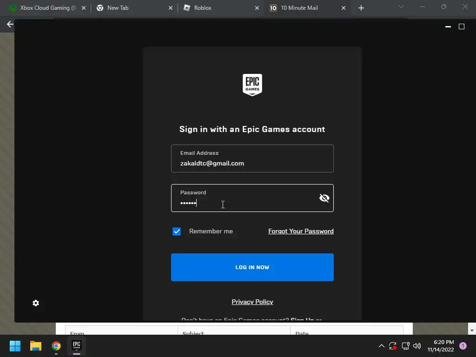Viewport: 476px width, 357px height.
Task: Close the 10 Minute Mail tab
Action: pos(344,8)
